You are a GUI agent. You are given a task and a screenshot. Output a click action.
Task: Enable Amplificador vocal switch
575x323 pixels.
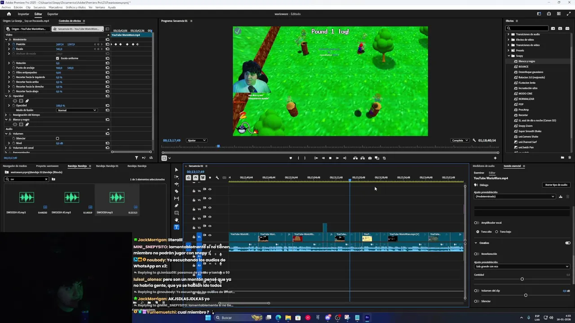coord(477,223)
